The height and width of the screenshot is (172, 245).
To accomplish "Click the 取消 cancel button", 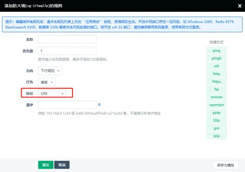I will [62, 165].
